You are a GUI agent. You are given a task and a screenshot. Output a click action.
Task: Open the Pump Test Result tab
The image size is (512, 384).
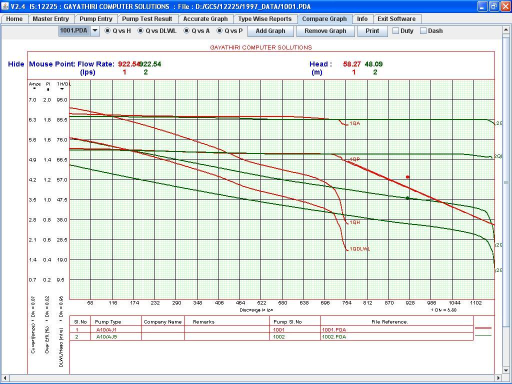coord(147,19)
